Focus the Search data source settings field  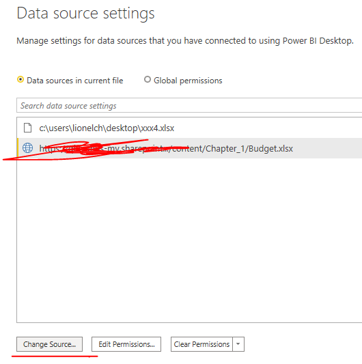click(x=189, y=106)
